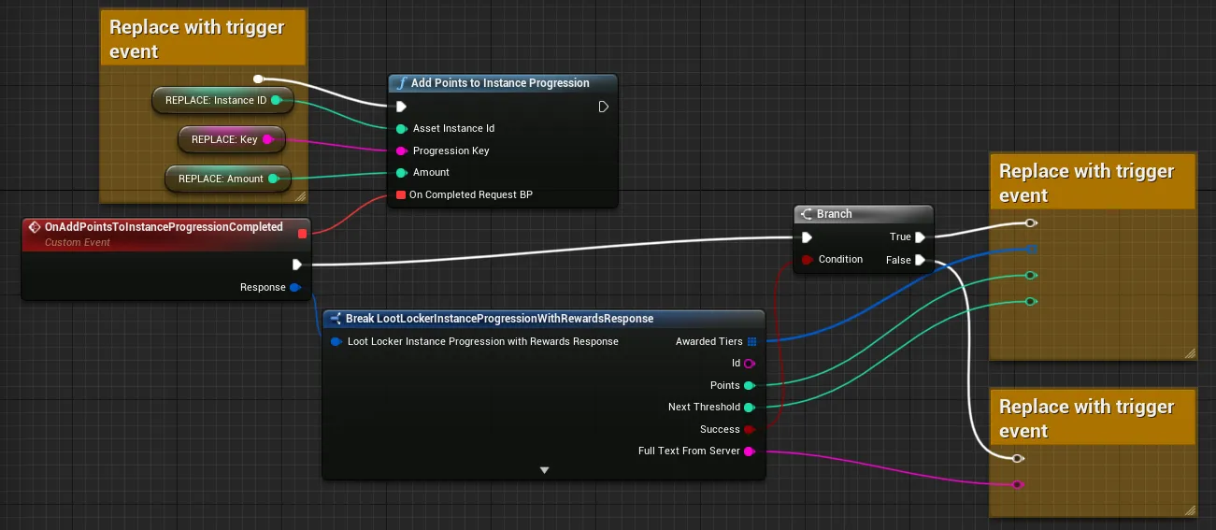Click the Break struct icon in node title
Image resolution: width=1216 pixels, height=530 pixels.
click(336, 319)
